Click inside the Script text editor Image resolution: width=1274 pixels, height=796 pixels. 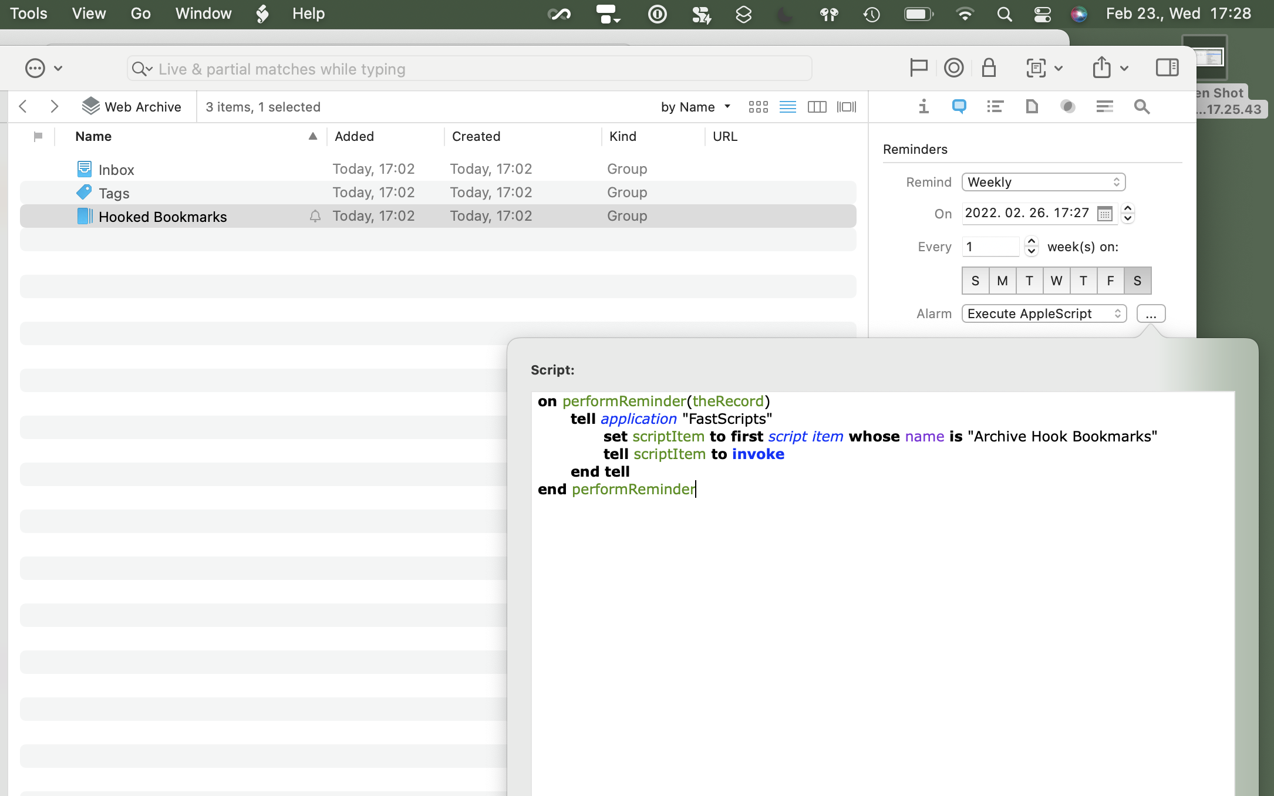point(883,593)
